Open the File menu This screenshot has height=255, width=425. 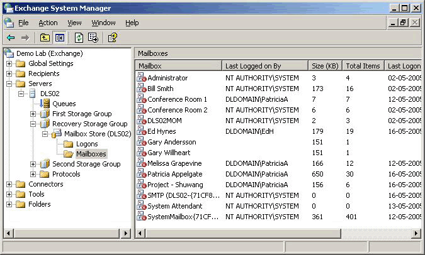[23, 23]
